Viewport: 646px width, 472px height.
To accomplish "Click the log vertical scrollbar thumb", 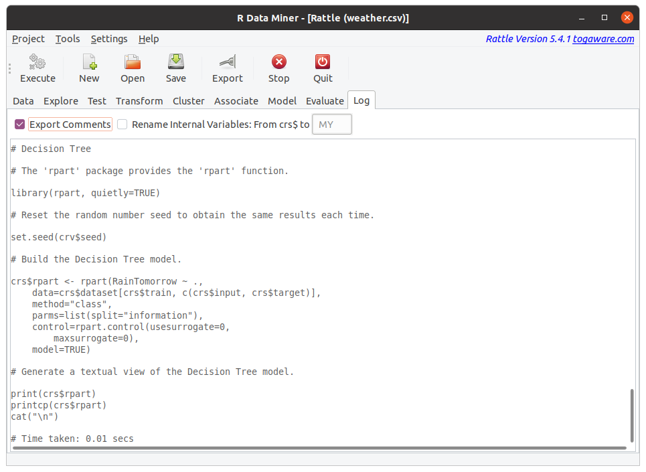I will click(x=632, y=415).
